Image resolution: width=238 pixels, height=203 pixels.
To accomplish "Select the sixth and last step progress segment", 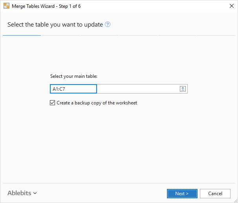I will click(216, 35).
